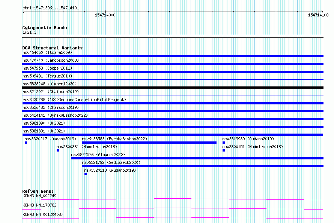Screen dimensions: 334x223
Task: Click the small blue square of nsv2800881
Action: tap(58, 150)
